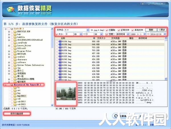The height and width of the screenshot is (129, 171).
Task: Sort by 文件大小 column header
Action: pos(101,38)
